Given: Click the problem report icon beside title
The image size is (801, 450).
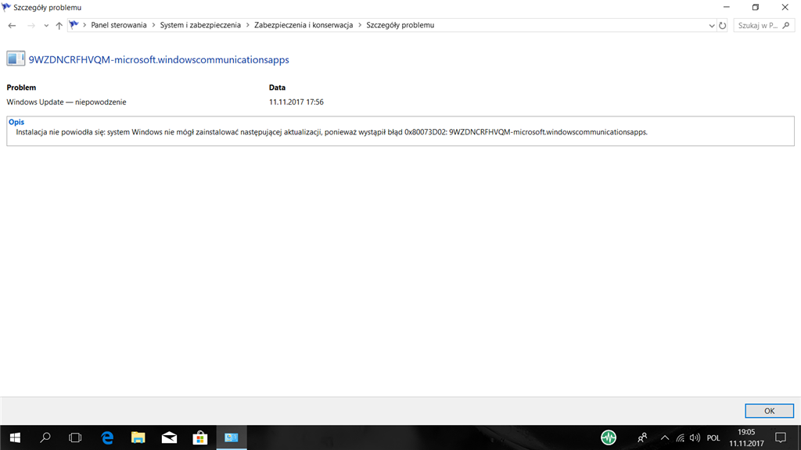Looking at the screenshot, I should pyautogui.click(x=16, y=59).
